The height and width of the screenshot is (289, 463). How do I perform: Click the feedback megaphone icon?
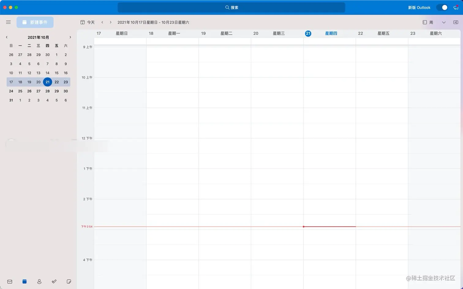click(x=456, y=7)
